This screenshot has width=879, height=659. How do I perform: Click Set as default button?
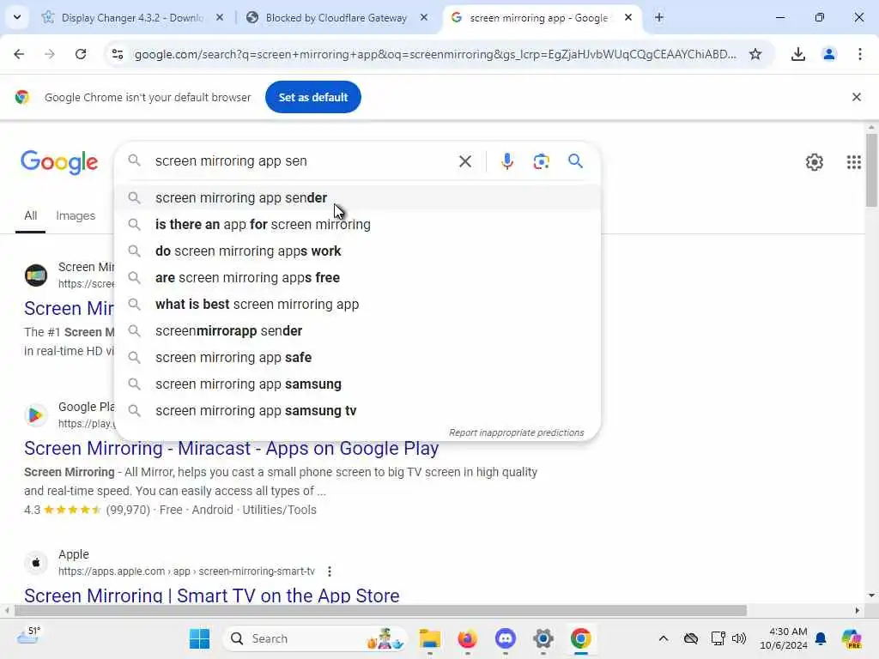[313, 97]
